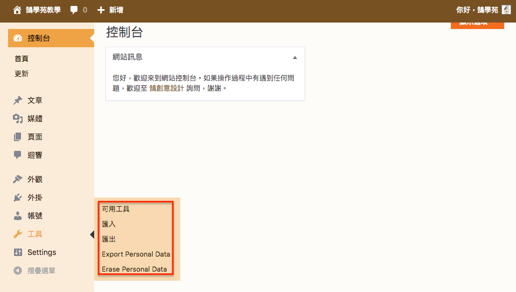
Task: Click the home icon in admin bar
Action: coord(17,10)
